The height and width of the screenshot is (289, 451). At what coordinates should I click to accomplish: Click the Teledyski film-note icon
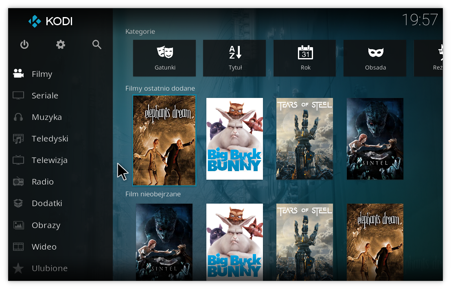(x=18, y=139)
